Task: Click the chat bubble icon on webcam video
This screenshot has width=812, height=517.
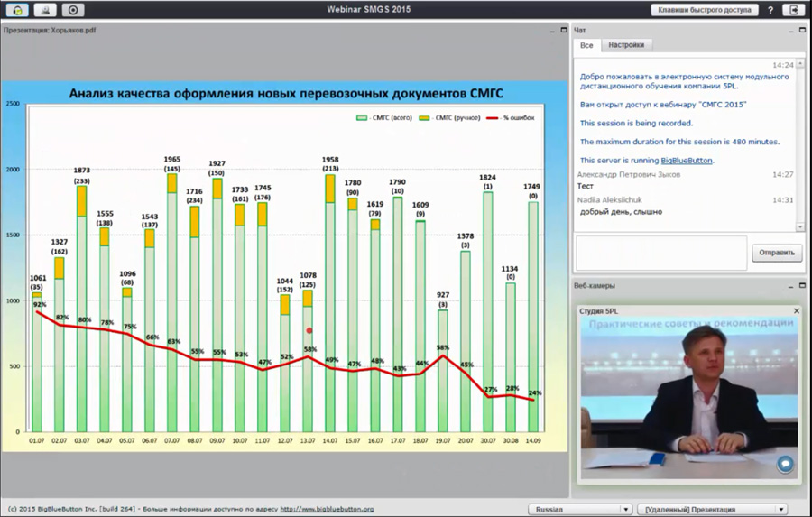Action: point(785,464)
